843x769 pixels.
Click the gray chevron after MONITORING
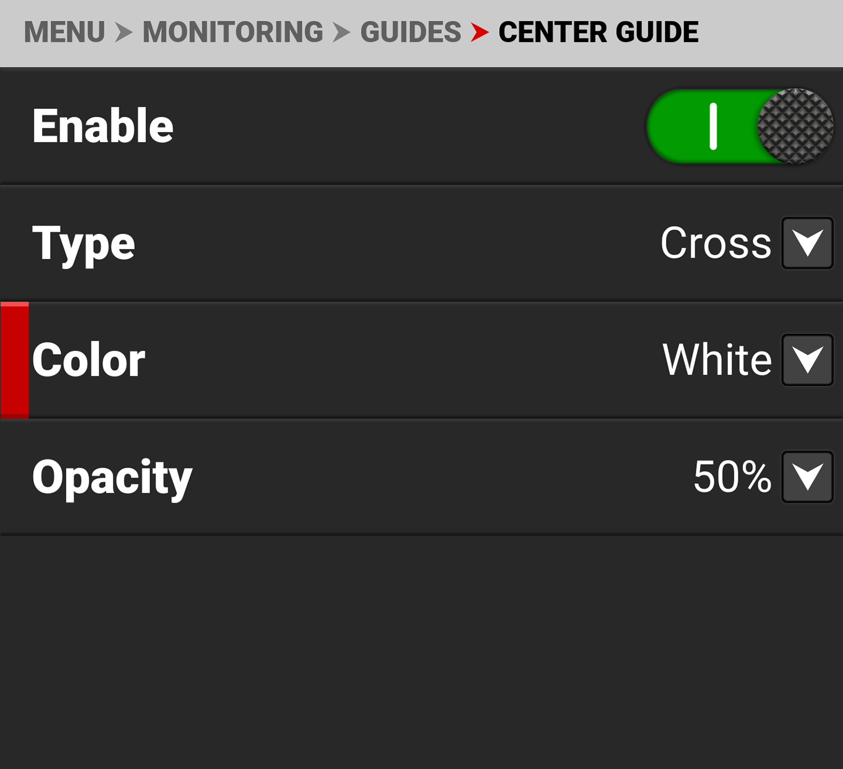point(341,32)
